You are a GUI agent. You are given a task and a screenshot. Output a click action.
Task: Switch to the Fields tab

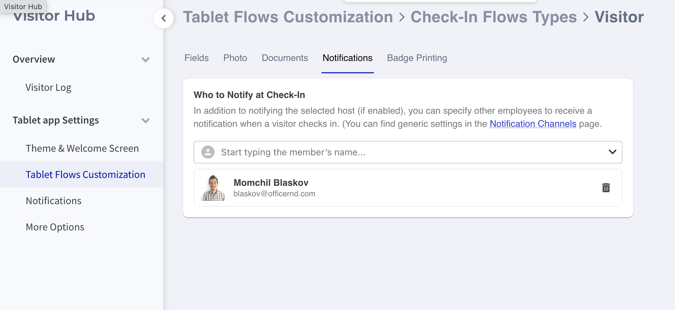[196, 58]
